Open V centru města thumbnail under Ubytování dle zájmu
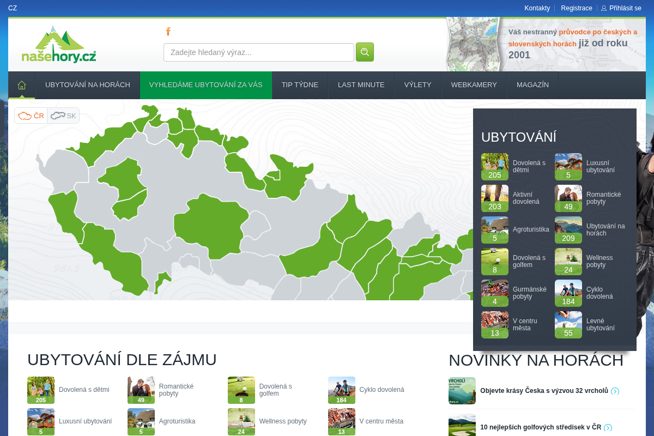 pyautogui.click(x=342, y=422)
